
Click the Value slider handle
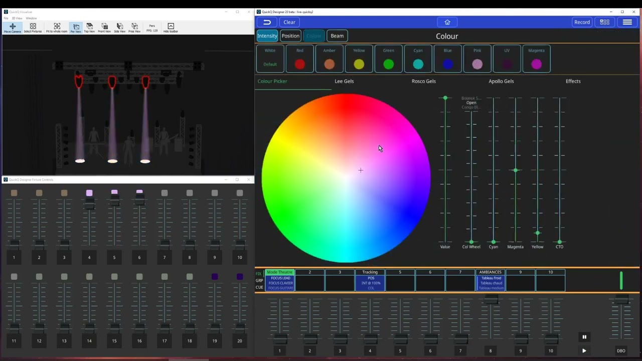(x=445, y=98)
